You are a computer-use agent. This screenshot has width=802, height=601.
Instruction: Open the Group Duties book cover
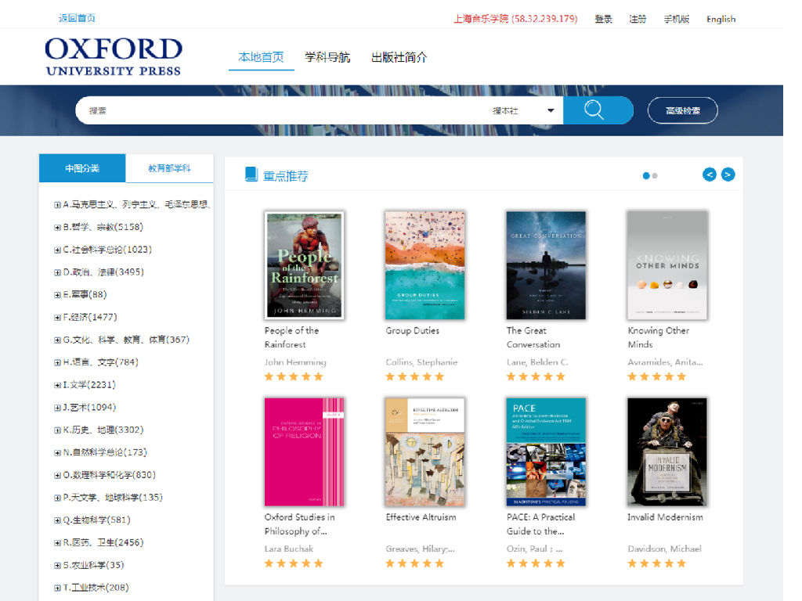click(425, 265)
